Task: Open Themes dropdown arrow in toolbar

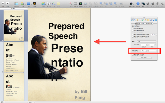Action: [x=25, y=5]
